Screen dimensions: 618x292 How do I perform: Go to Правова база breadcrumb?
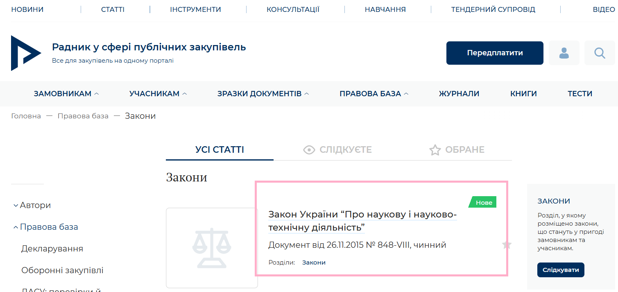(83, 116)
